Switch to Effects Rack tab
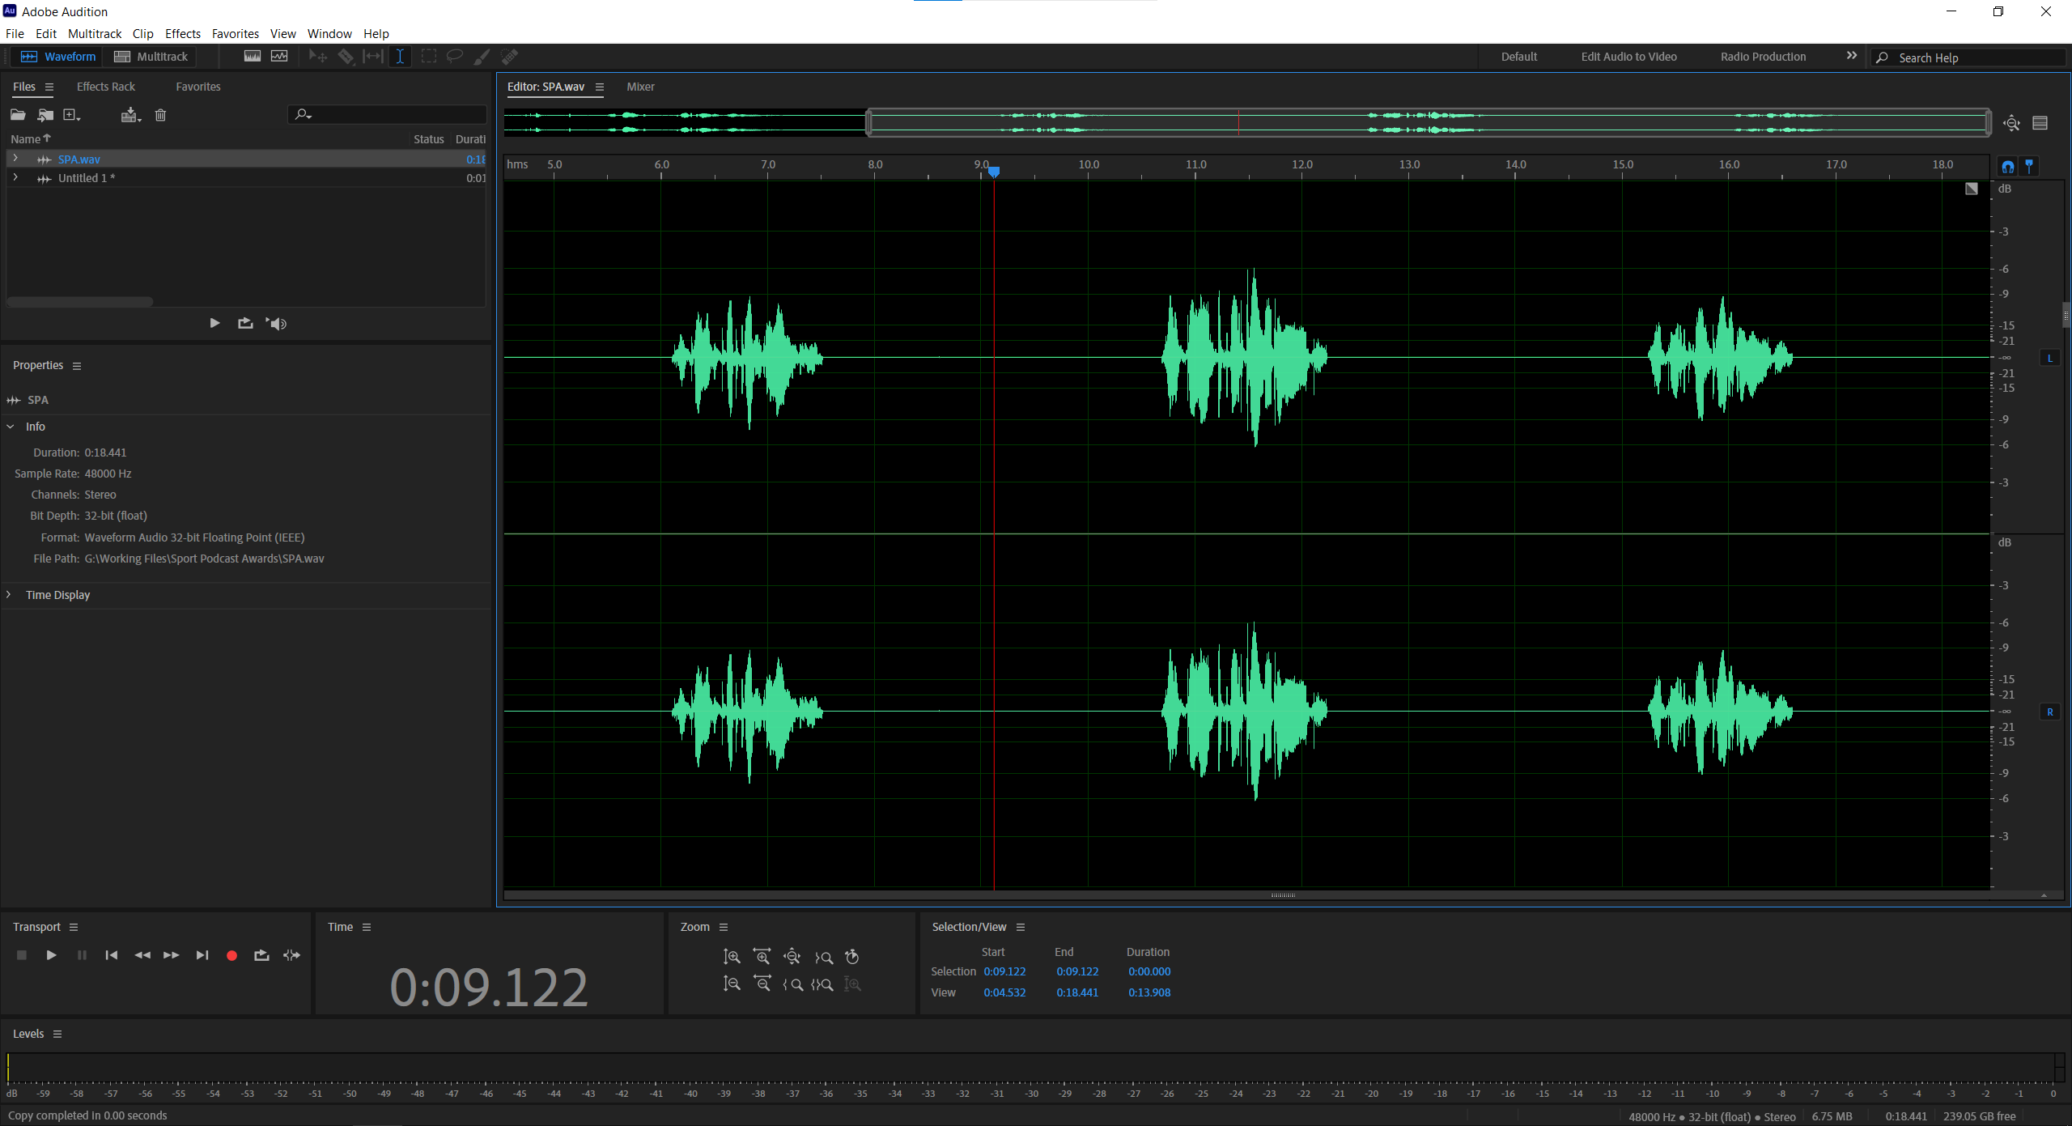Image resolution: width=2072 pixels, height=1126 pixels. (x=106, y=87)
